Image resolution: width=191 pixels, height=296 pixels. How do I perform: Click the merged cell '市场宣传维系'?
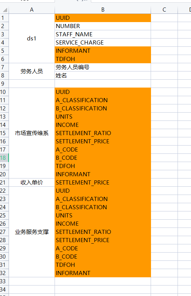tap(32, 133)
